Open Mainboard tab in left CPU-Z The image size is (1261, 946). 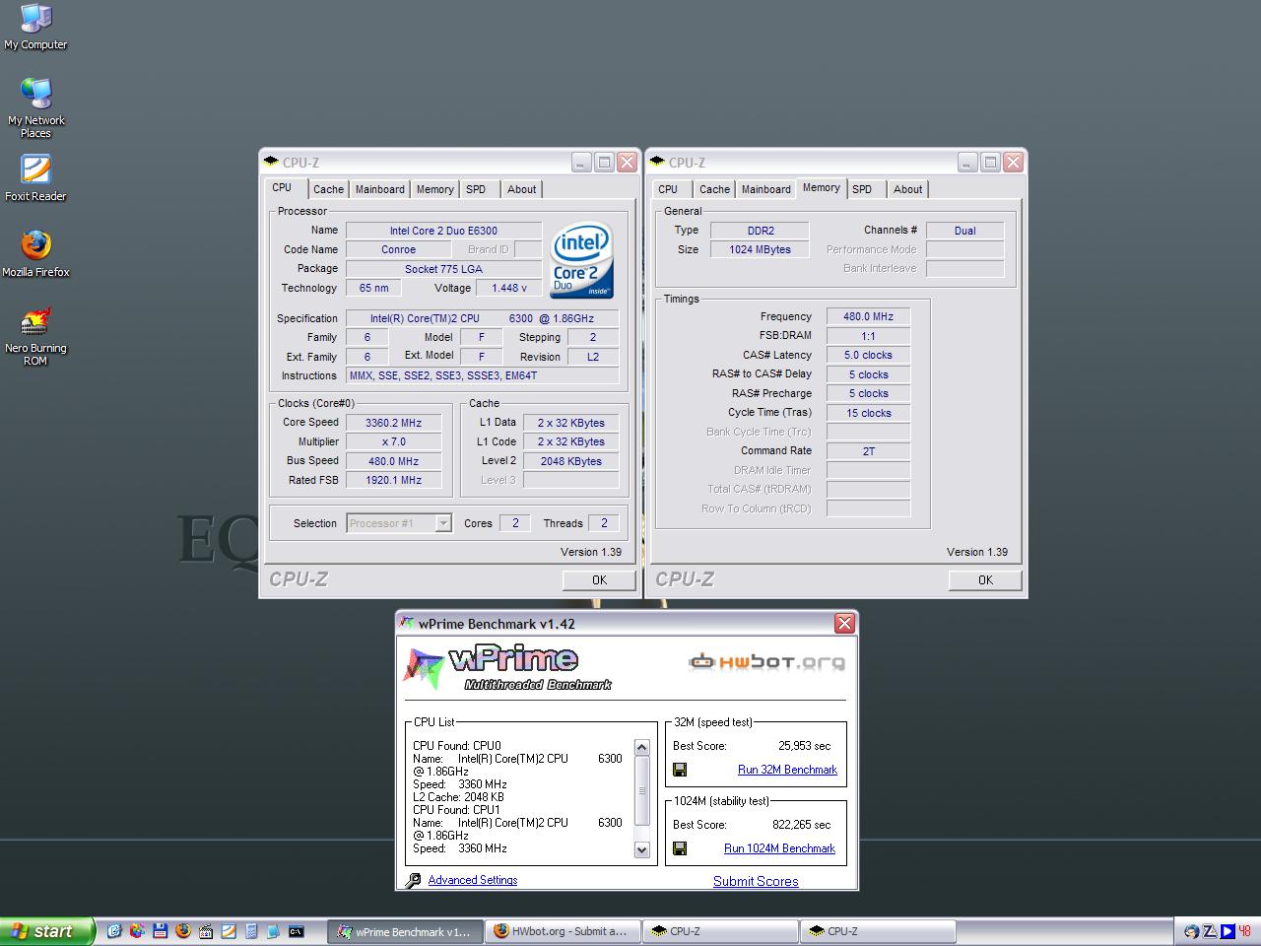[379, 189]
